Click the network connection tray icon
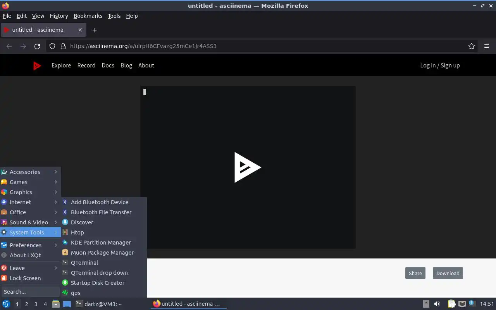 (462, 304)
